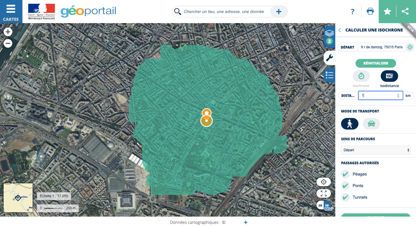Click the Géoportail logo
The height and width of the screenshot is (227, 416).
pos(88,11)
